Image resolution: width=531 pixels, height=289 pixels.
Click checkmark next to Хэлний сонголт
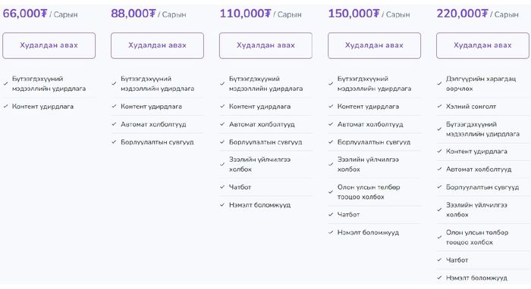(x=439, y=107)
